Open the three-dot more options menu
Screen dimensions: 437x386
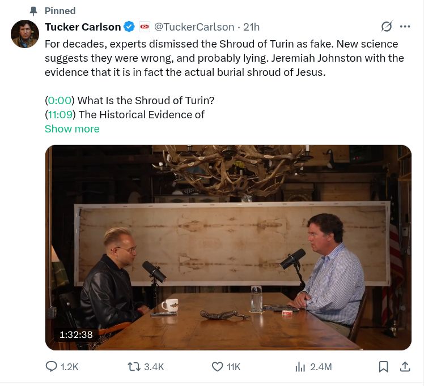click(405, 27)
